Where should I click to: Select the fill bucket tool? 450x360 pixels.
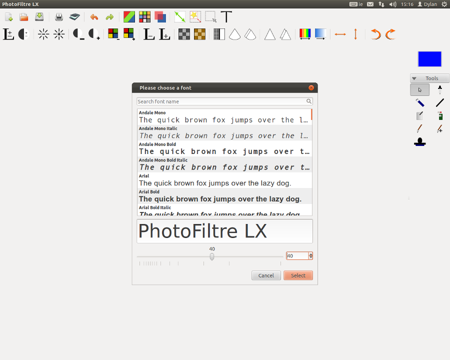(419, 115)
